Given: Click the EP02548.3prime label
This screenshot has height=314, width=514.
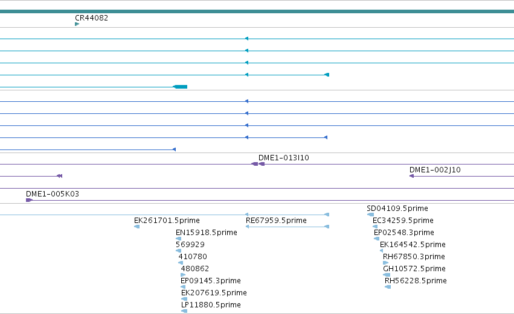Looking at the screenshot, I should 404,233.
